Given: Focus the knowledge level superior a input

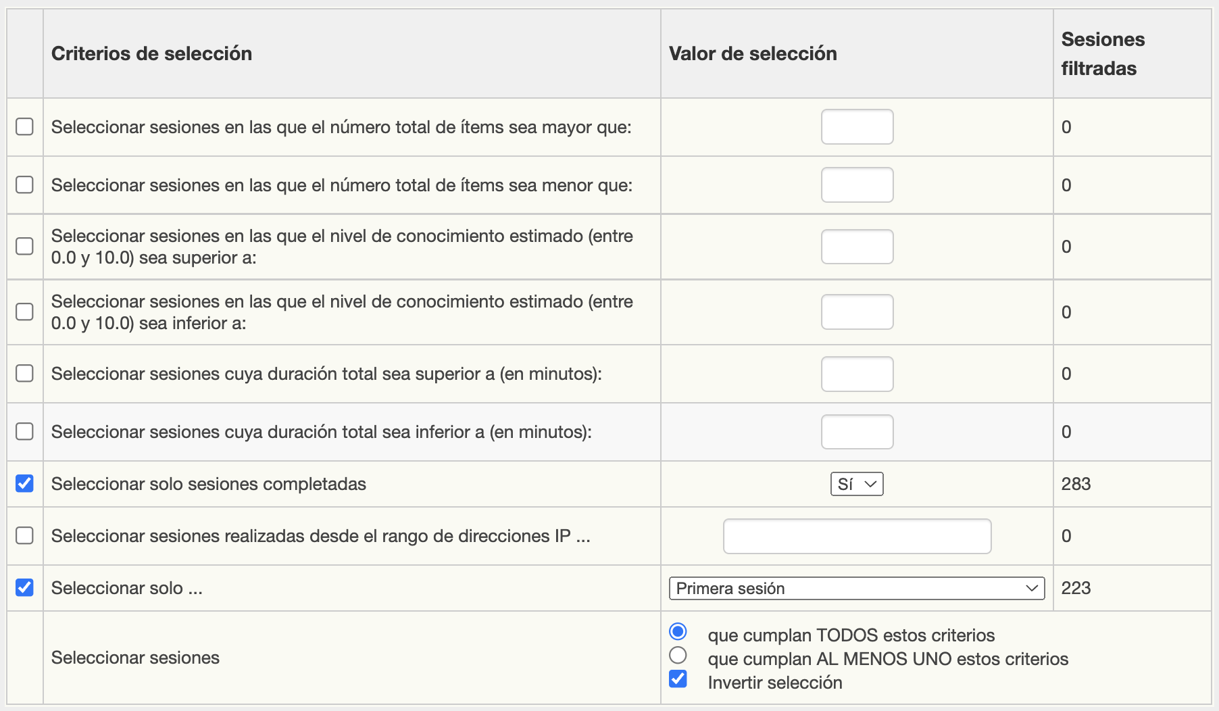Looking at the screenshot, I should tap(857, 247).
